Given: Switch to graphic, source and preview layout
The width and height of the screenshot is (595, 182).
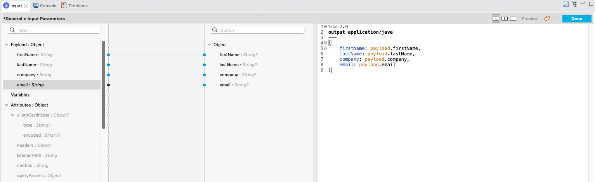Looking at the screenshot, I should (496, 19).
